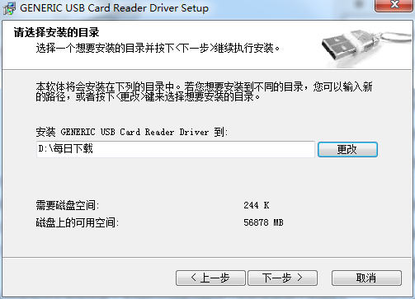This screenshot has height=299, width=415.
Task: Close the Driver Setup window
Action: click(x=394, y=5)
